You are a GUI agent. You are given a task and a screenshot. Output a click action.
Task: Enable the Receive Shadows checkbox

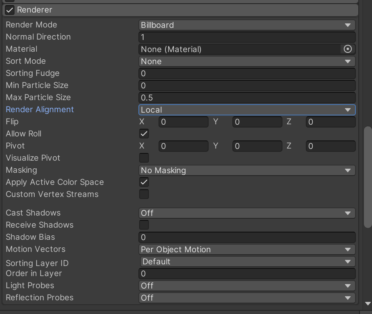point(144,225)
